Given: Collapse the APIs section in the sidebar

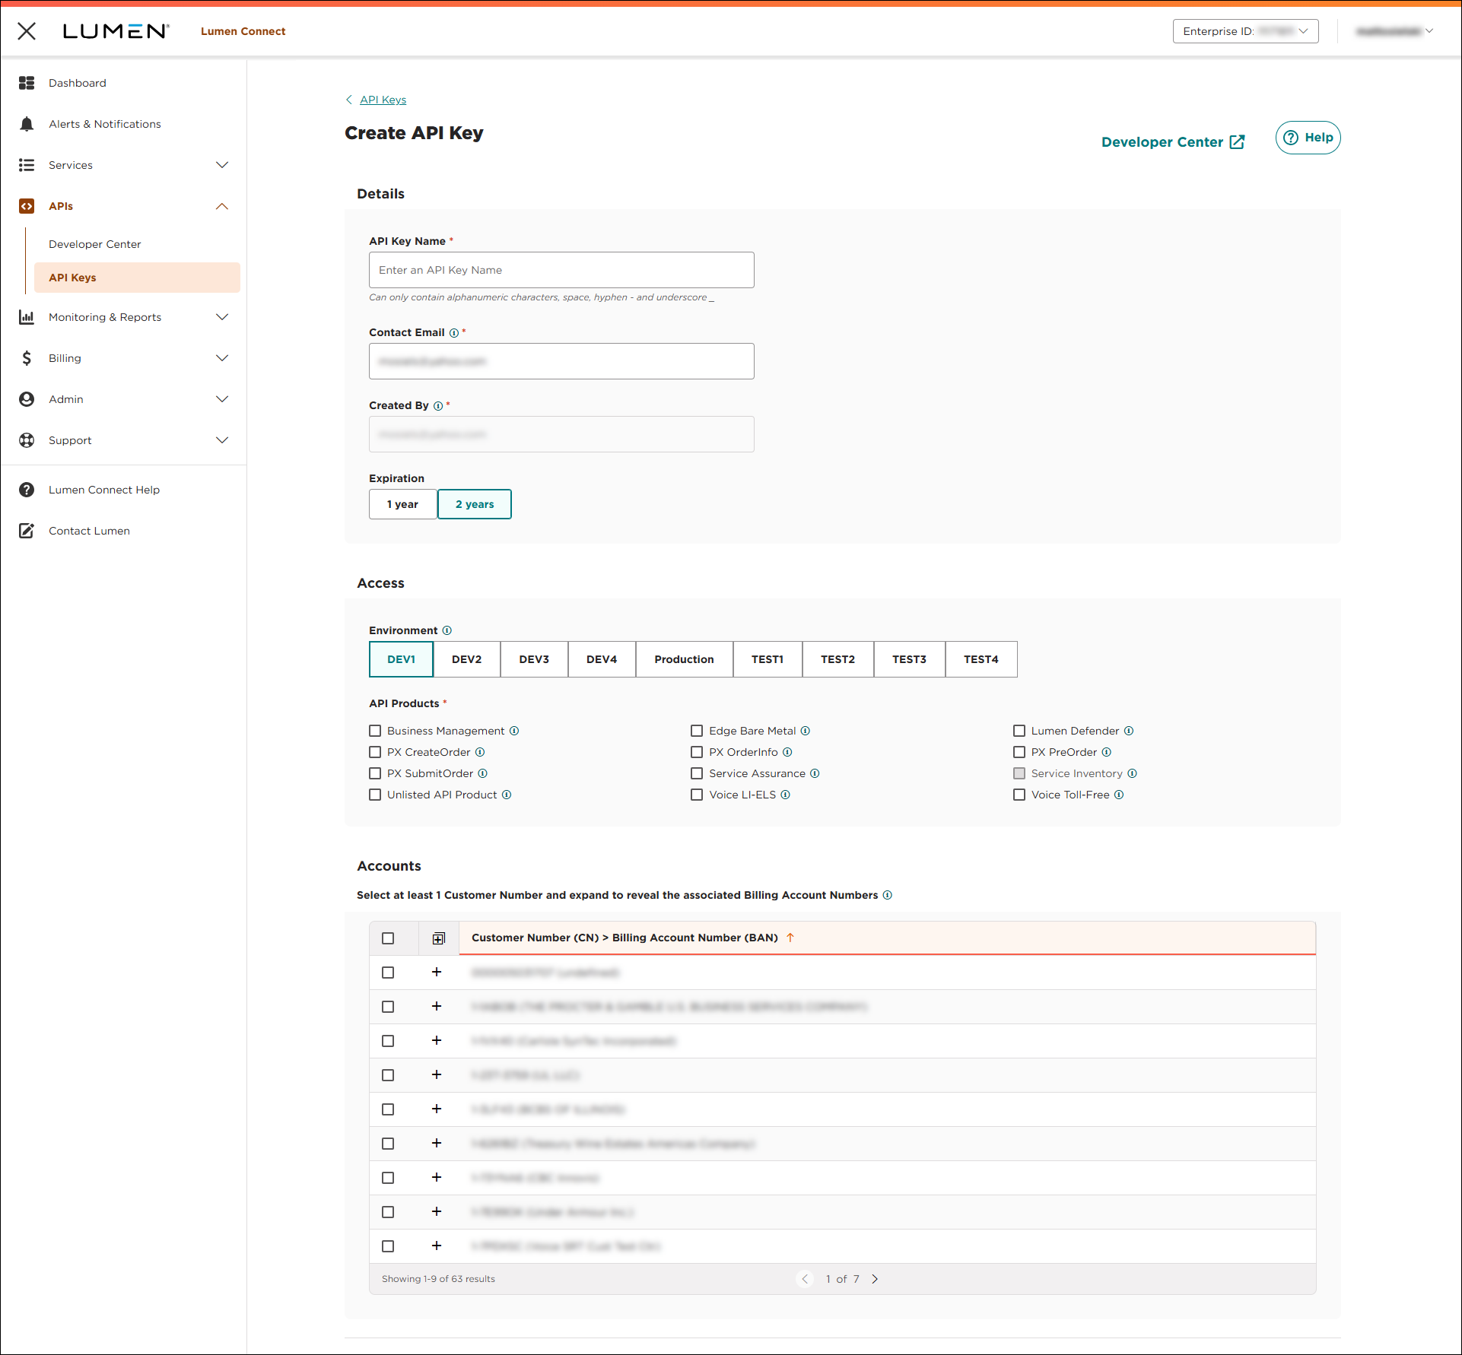Looking at the screenshot, I should (221, 205).
